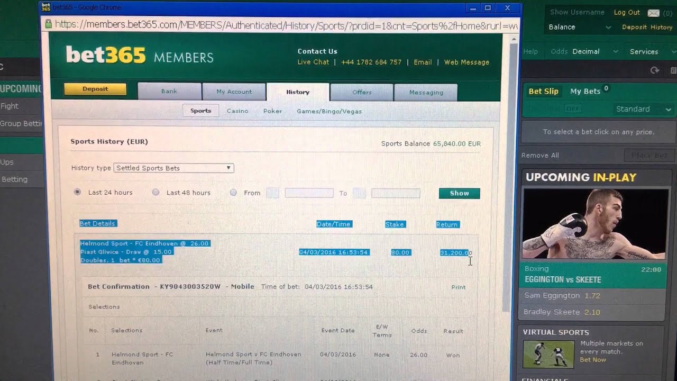
Task: Click the greyed Place Bet button
Action: pos(648,156)
